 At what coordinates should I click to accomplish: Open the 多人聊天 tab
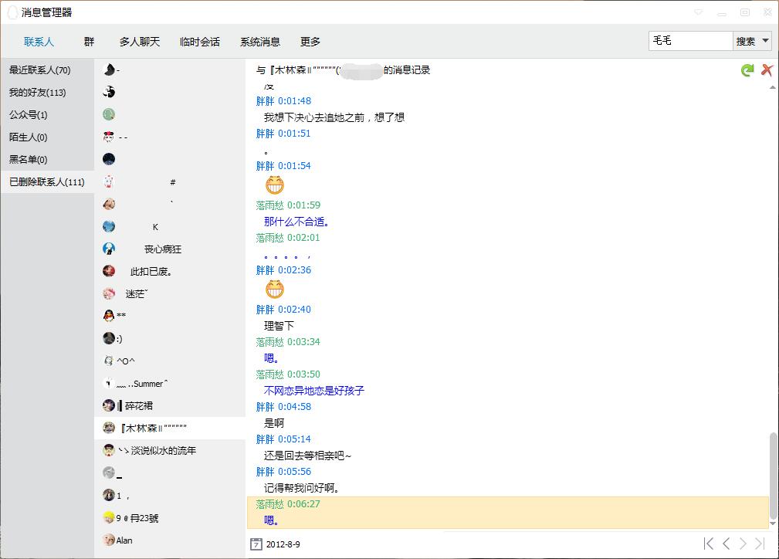(140, 42)
